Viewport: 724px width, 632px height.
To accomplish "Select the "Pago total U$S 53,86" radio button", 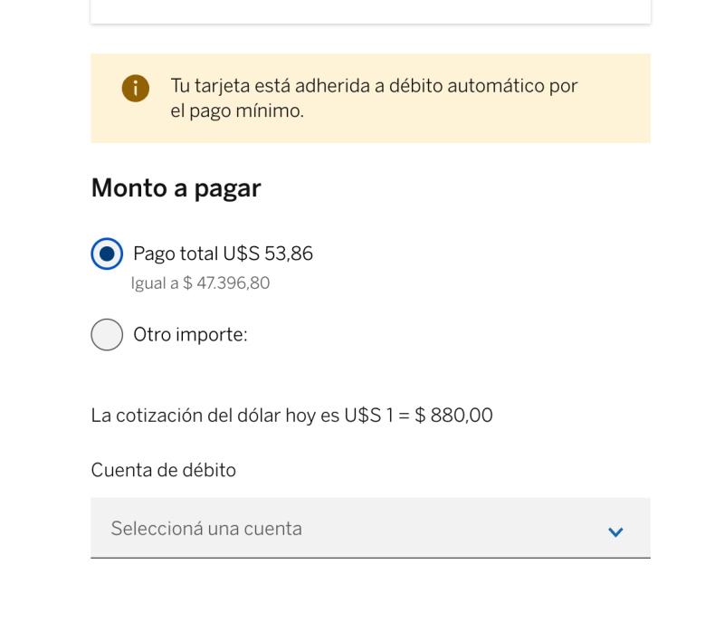I will (107, 254).
